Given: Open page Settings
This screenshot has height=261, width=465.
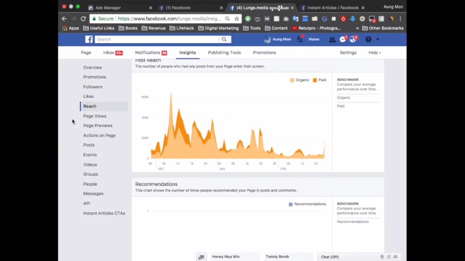Looking at the screenshot, I should [x=348, y=53].
